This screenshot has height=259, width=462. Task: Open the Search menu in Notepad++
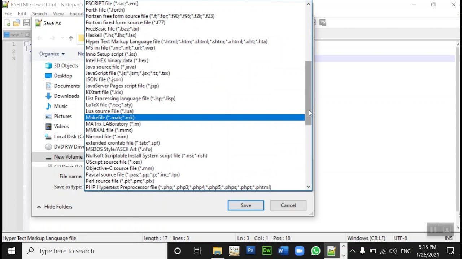[x=39, y=14]
